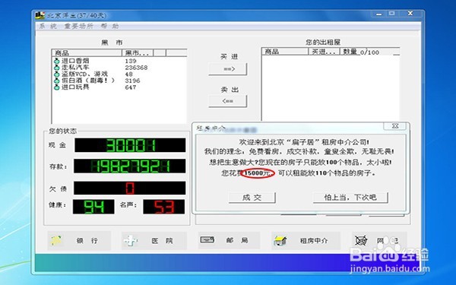Click price 647 of 进口玩具
This screenshot has height=285, width=456.
tap(131, 87)
